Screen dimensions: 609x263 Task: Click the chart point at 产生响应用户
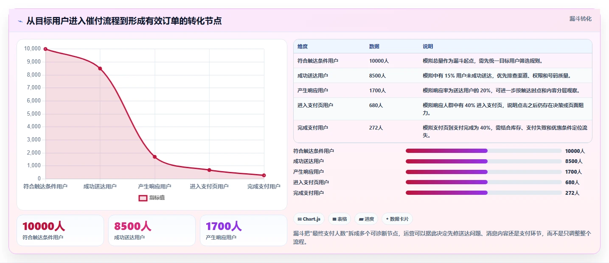click(155, 157)
